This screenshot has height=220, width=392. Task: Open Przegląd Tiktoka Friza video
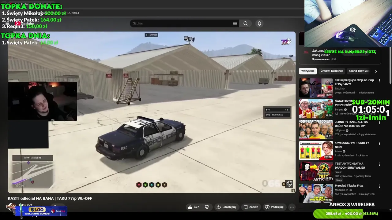pyautogui.click(x=349, y=186)
